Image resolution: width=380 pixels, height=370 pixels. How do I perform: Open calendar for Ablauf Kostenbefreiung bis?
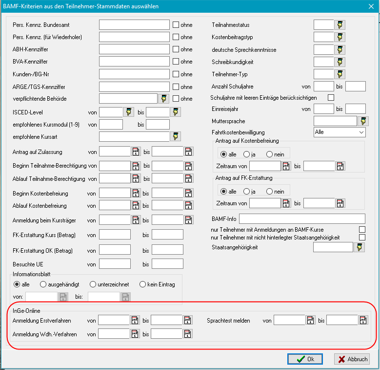(189, 205)
